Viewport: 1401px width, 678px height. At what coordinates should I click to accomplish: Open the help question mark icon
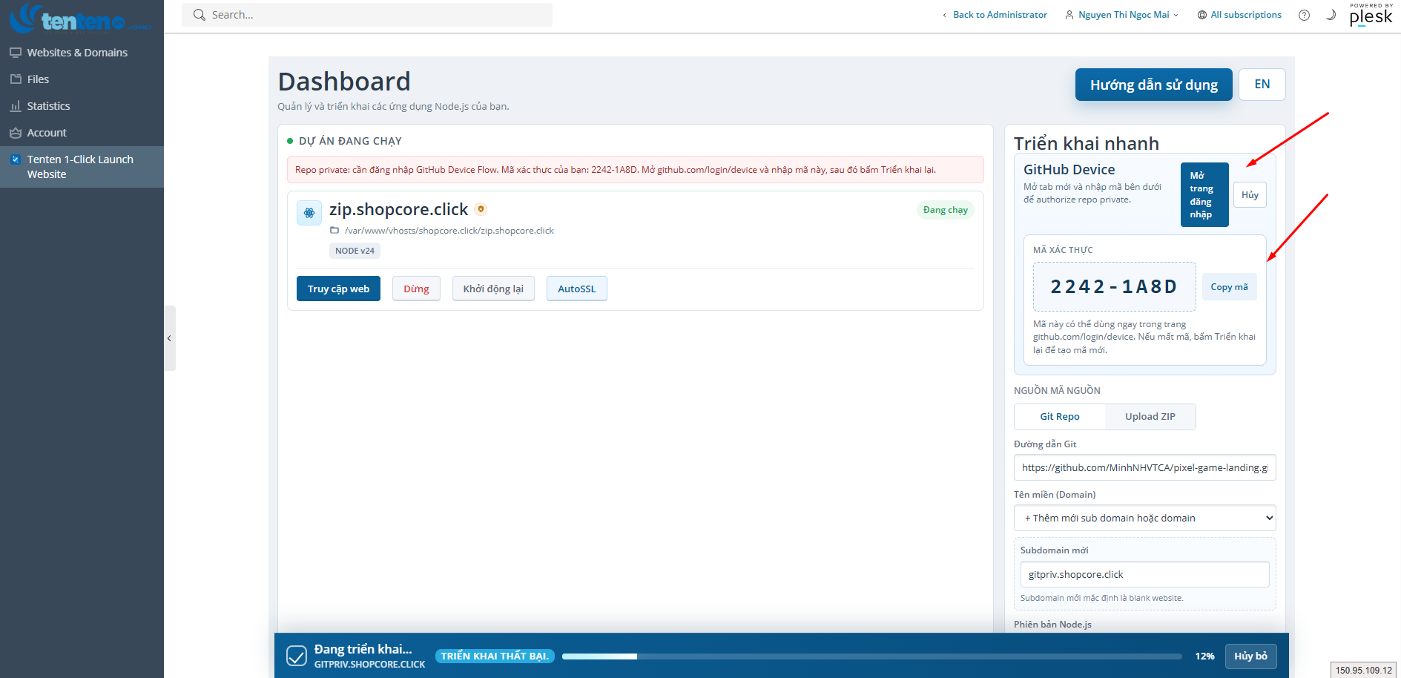(x=1304, y=15)
